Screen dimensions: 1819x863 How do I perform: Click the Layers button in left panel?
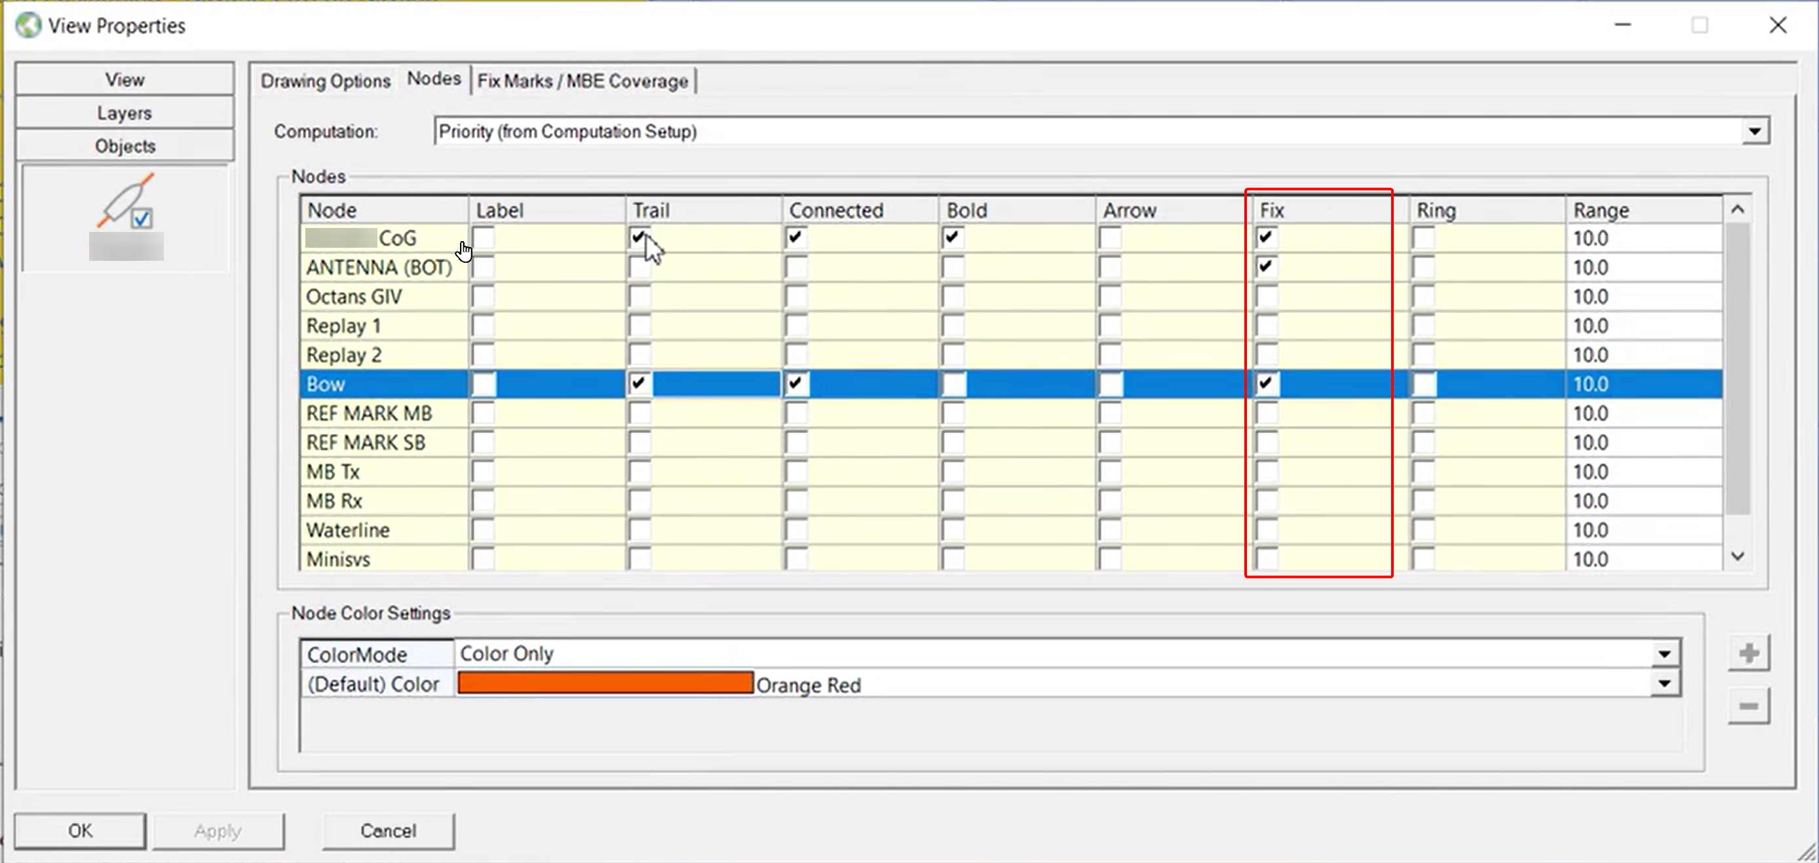[124, 113]
